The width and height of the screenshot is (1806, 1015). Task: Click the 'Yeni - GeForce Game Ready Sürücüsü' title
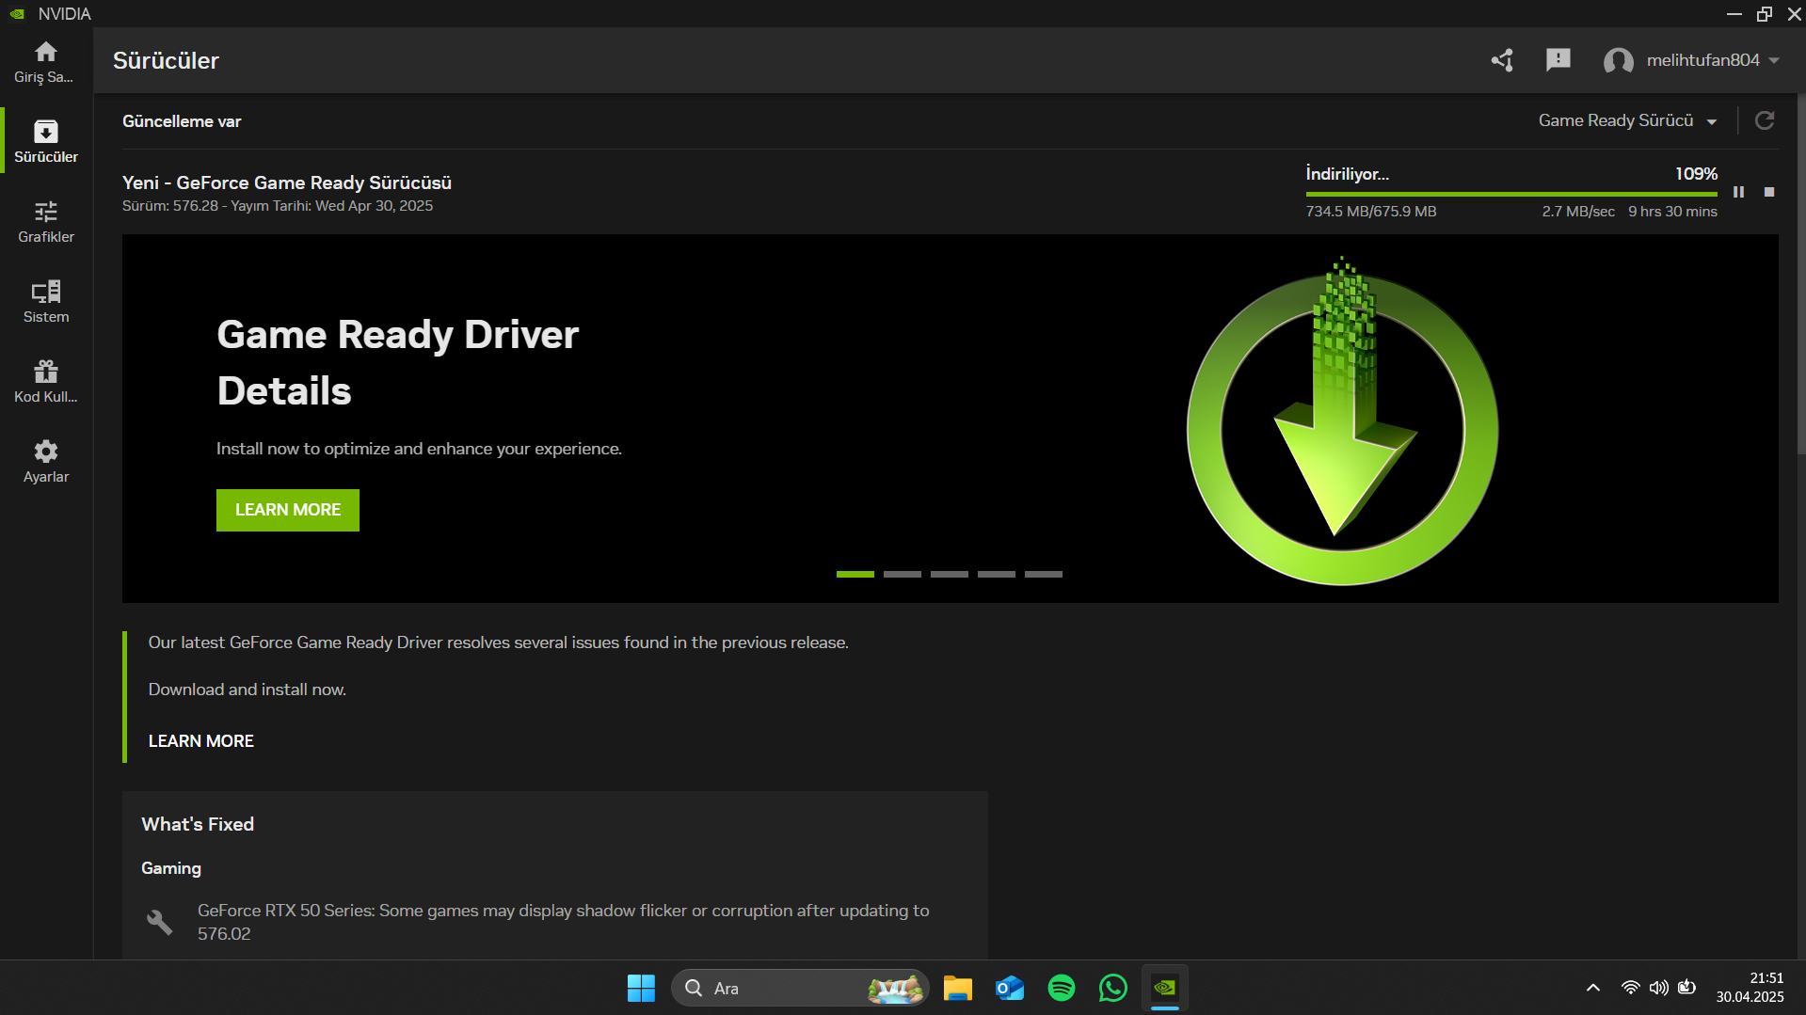(x=287, y=182)
